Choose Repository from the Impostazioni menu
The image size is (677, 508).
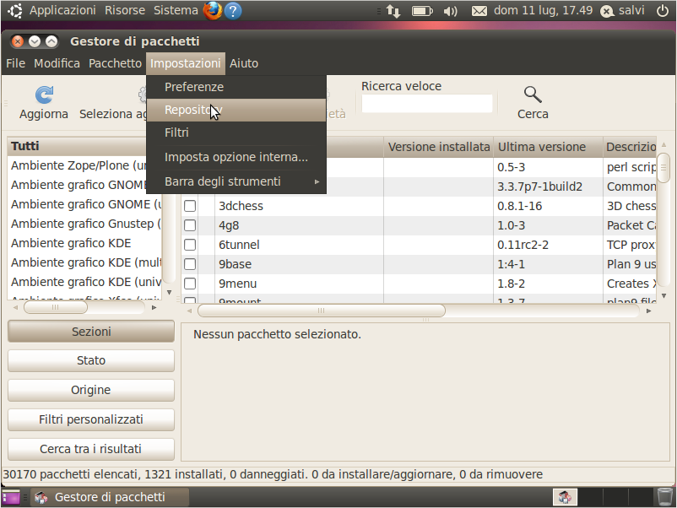(x=236, y=110)
